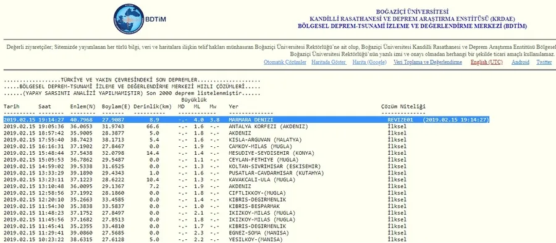The width and height of the screenshot is (556, 243).
Task: Click the 18:57:42 time entry
Action: (x=51, y=133)
